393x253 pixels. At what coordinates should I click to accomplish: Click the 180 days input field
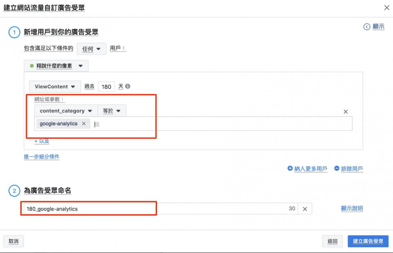pos(107,87)
